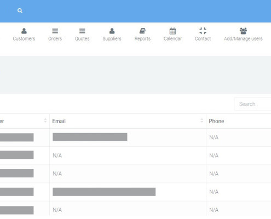Go to Quotes menu label
This screenshot has width=271, height=219.
82,39
